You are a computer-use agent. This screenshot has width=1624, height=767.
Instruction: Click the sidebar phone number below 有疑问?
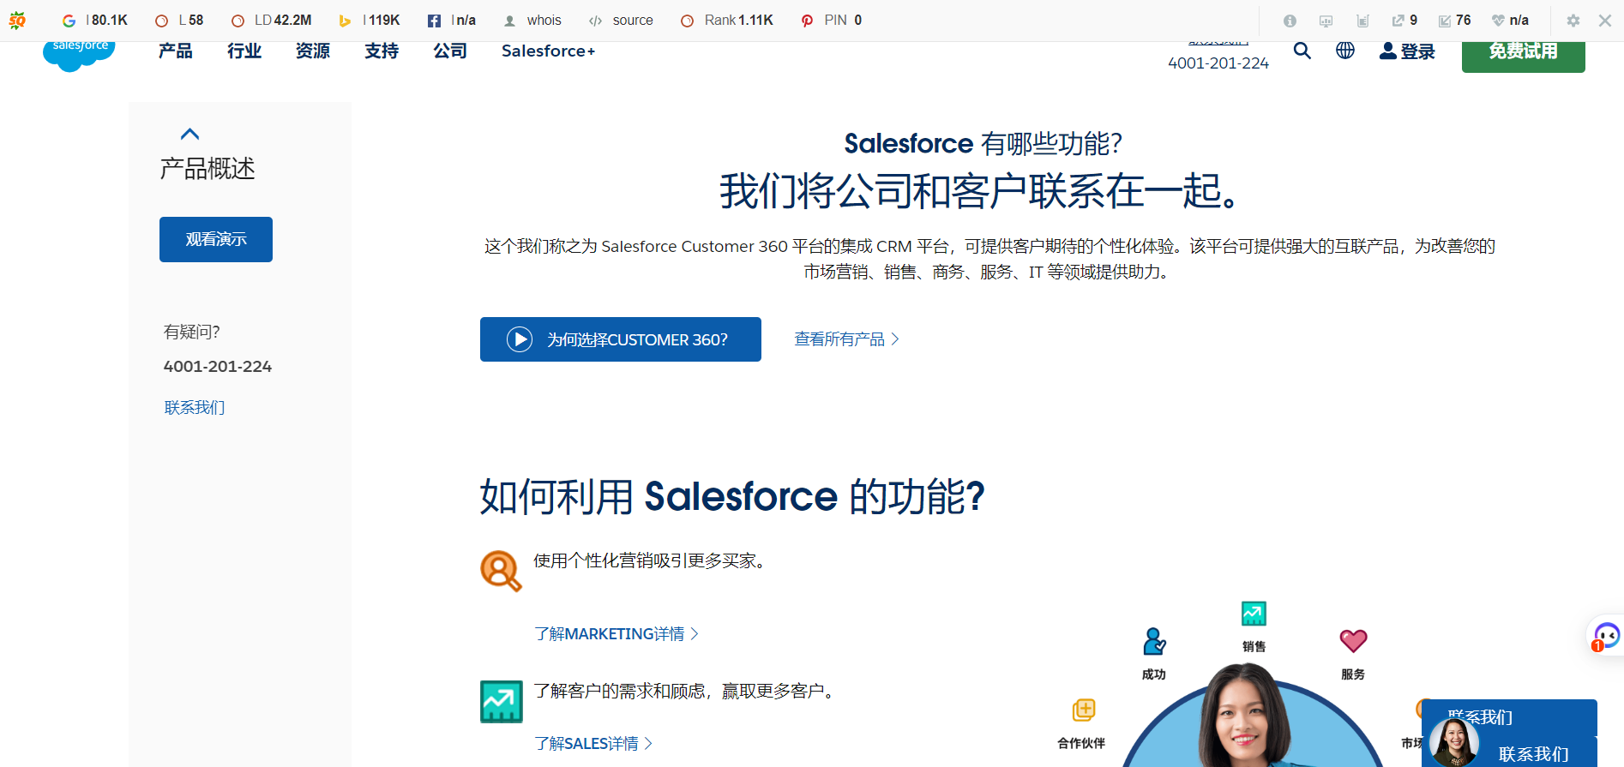[218, 367]
